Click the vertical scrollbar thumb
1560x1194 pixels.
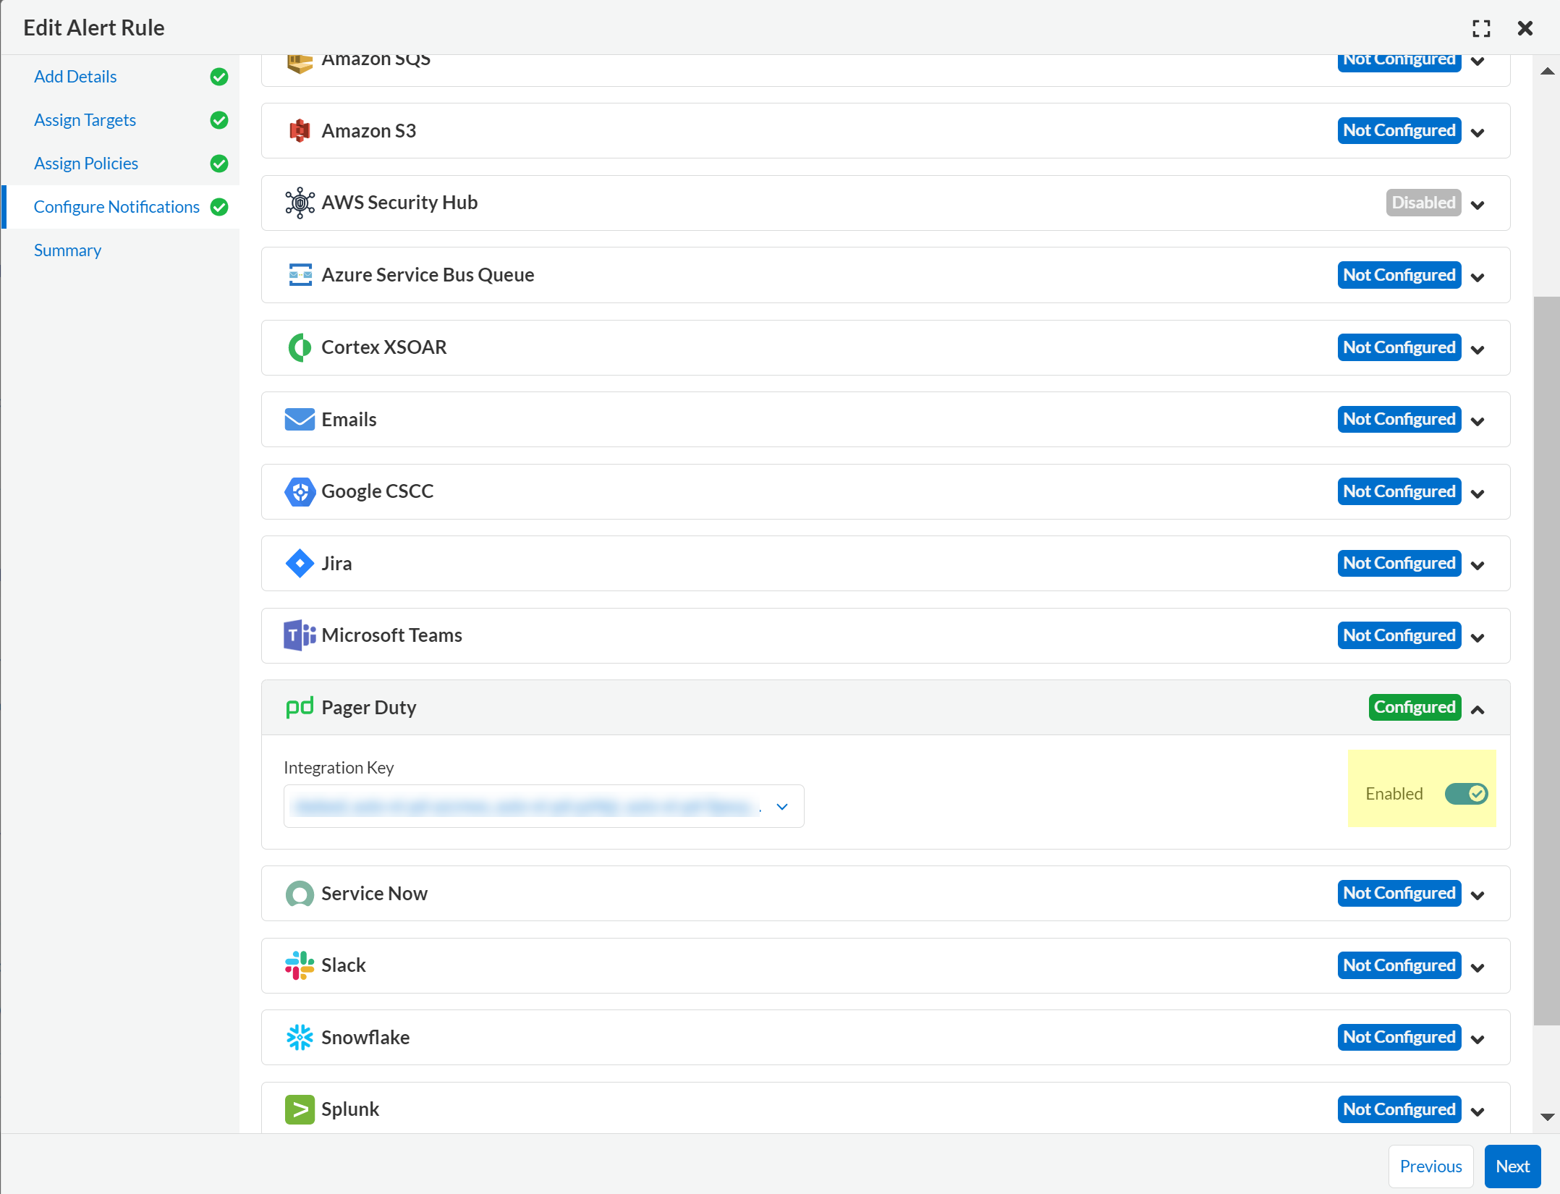[x=1547, y=660]
